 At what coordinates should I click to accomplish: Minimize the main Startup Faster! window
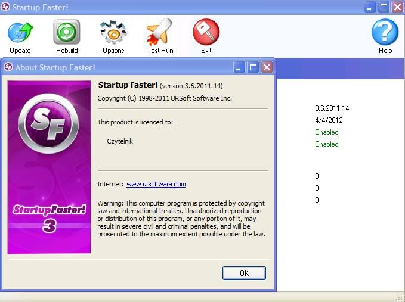tap(370, 7)
